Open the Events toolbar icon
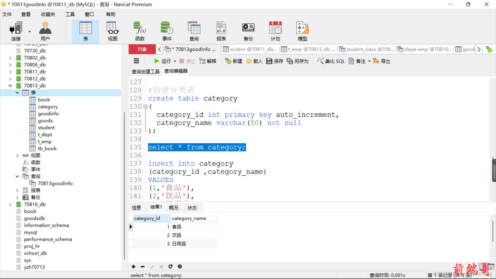The width and height of the screenshot is (496, 279). (167, 31)
